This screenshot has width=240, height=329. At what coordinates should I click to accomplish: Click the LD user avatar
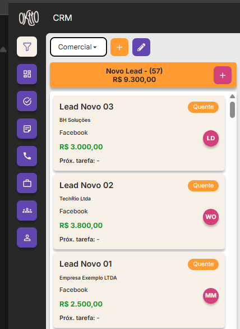tap(211, 138)
